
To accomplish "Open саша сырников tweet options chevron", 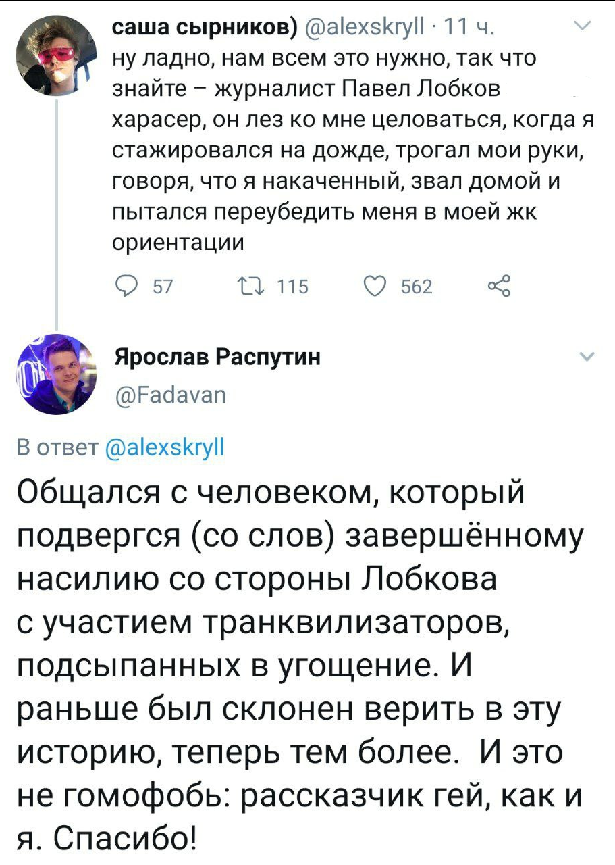I will click(580, 26).
